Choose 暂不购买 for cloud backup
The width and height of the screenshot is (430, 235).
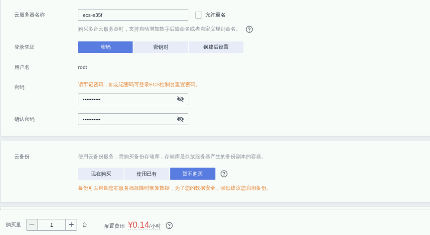[193, 174]
